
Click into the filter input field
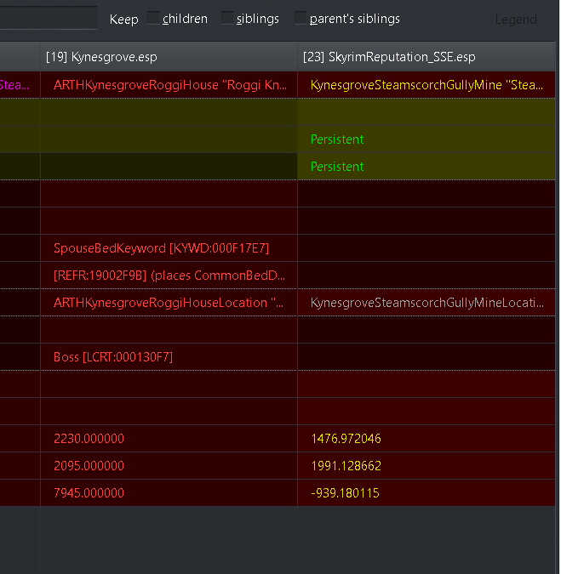tap(48, 18)
